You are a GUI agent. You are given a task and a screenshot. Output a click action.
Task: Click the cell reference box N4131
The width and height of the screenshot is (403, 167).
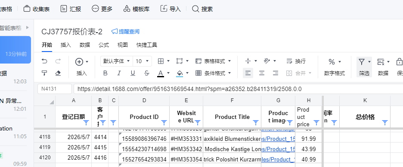coord(55,89)
